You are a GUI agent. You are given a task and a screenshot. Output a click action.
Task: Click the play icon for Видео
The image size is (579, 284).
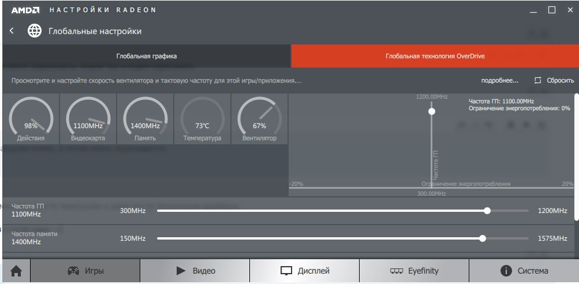pyautogui.click(x=181, y=271)
